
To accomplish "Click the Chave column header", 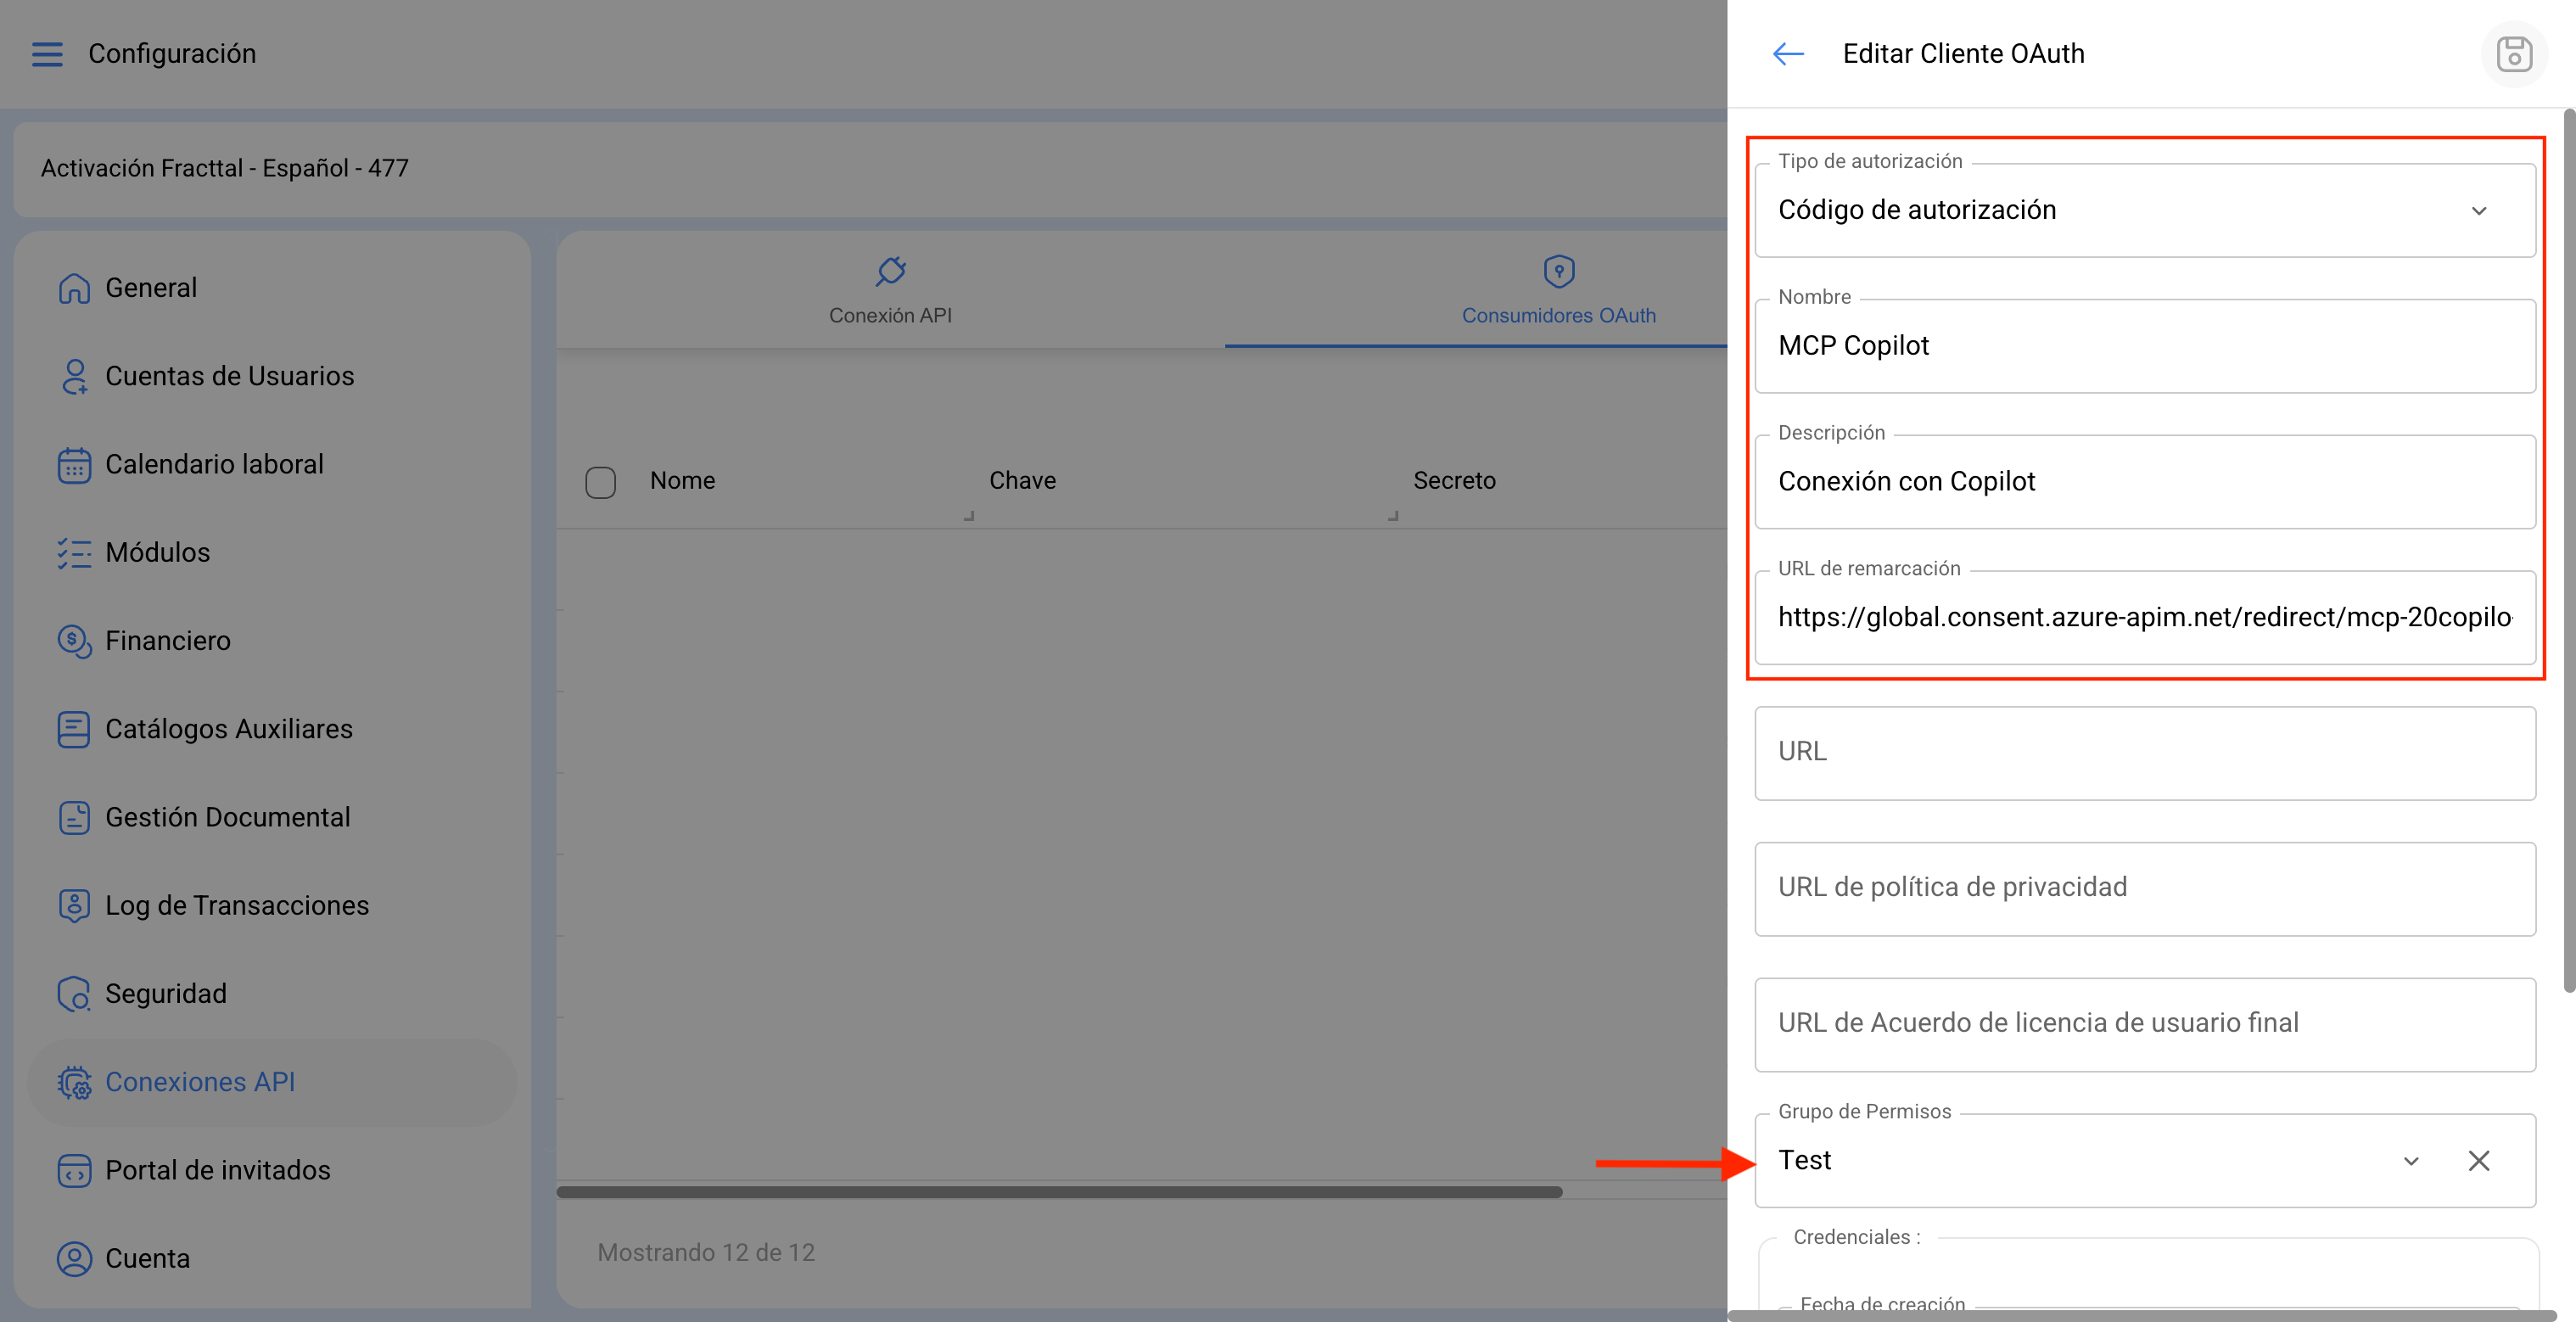I will click(x=1022, y=481).
